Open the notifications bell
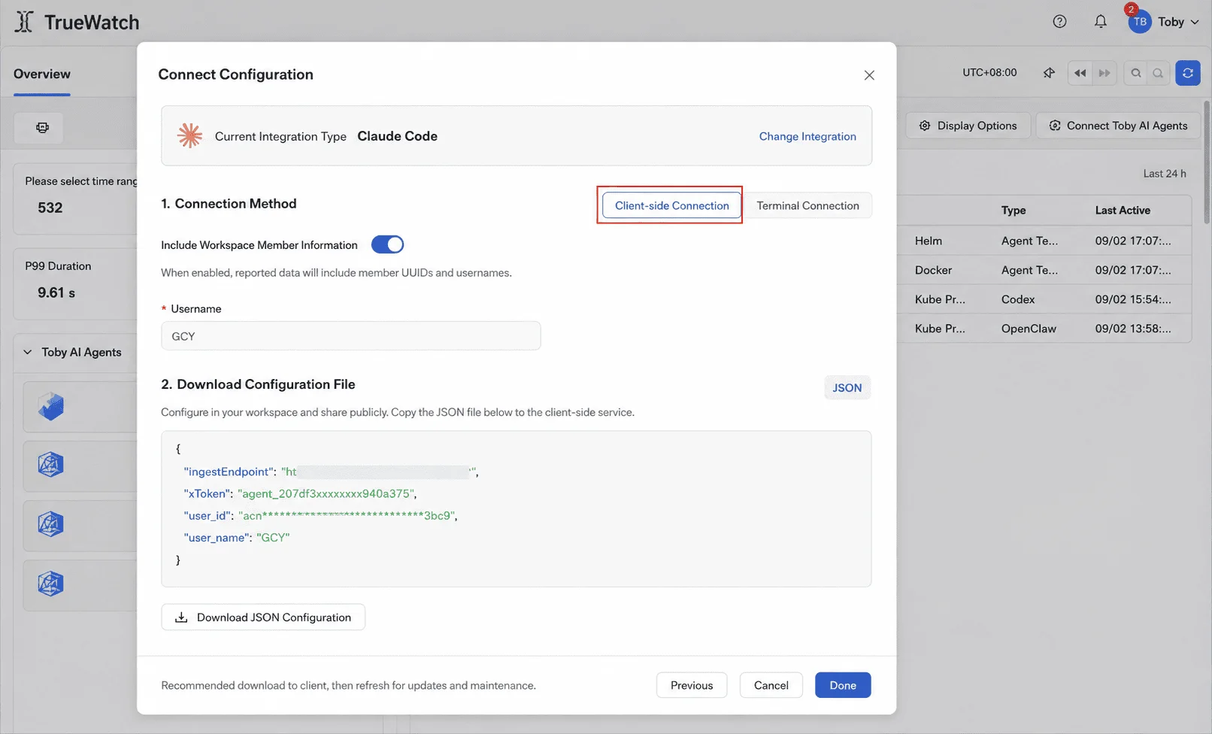 (1101, 22)
